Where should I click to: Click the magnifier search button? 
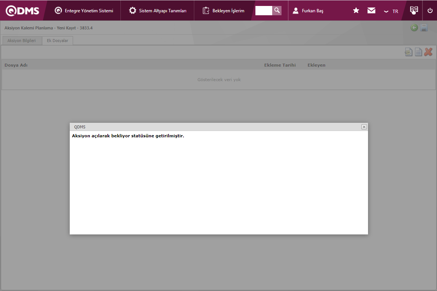(x=277, y=10)
